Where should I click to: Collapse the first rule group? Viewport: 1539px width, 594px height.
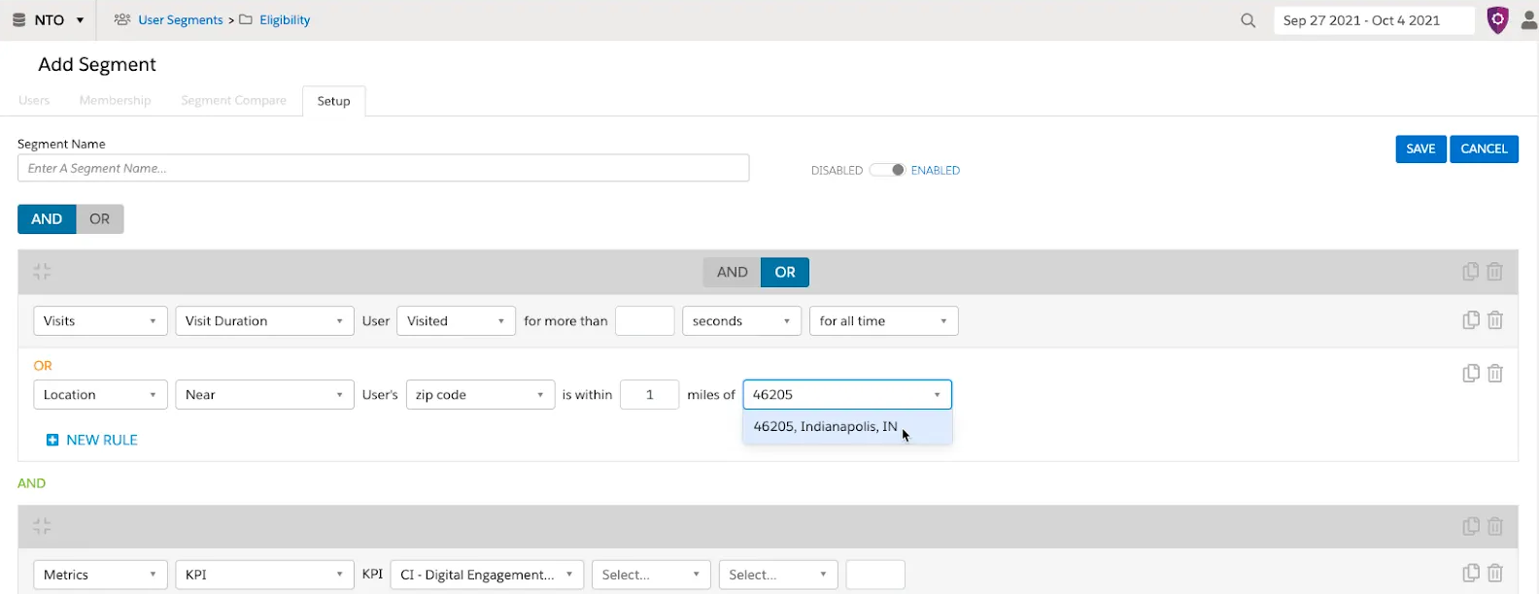pyautogui.click(x=42, y=272)
